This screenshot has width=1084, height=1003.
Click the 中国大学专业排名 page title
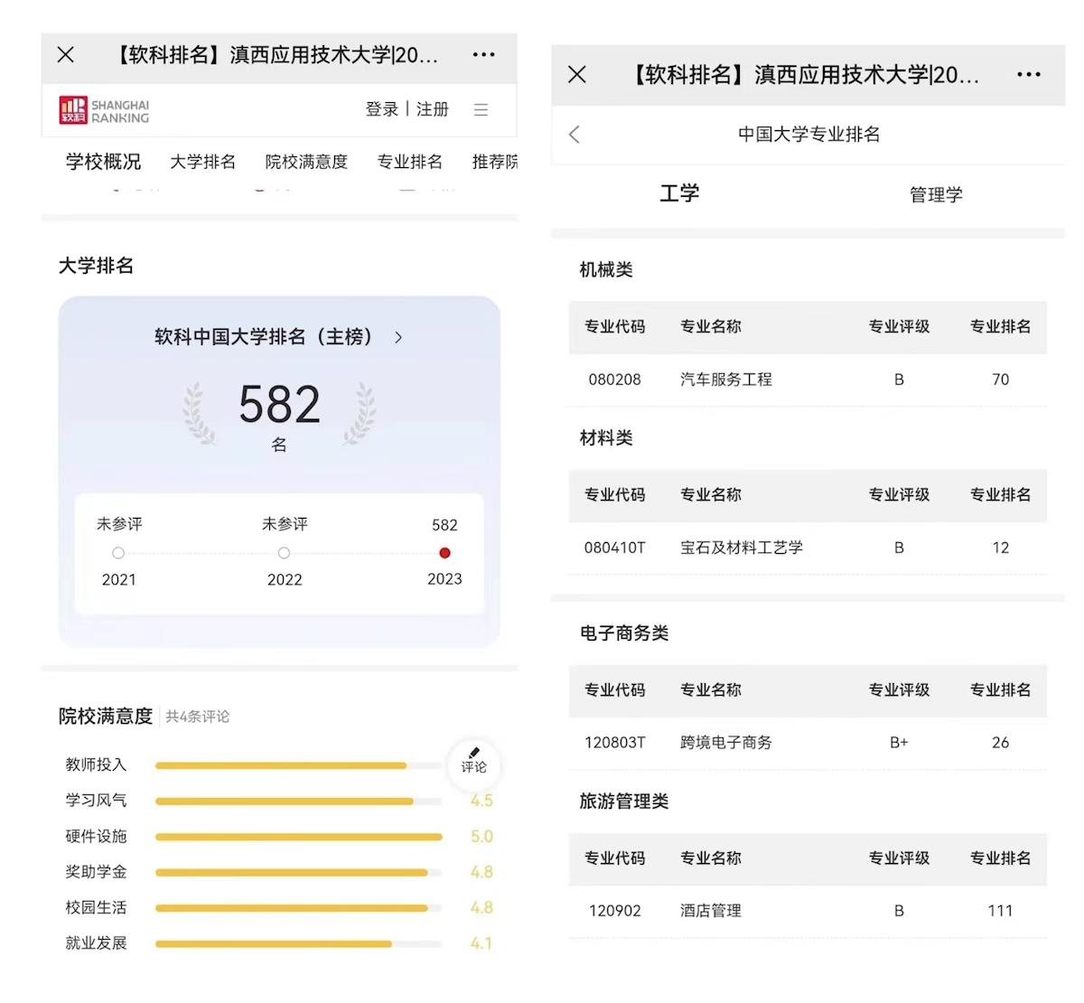809,135
